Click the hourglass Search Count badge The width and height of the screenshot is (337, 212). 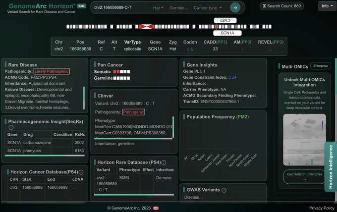(x=281, y=6)
